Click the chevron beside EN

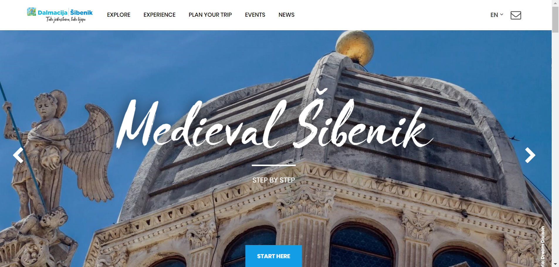(x=502, y=14)
